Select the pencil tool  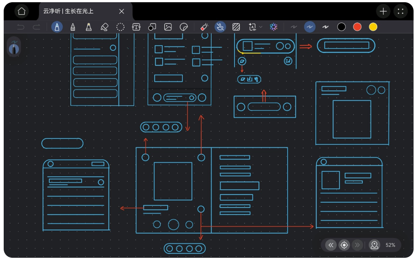[x=73, y=27]
